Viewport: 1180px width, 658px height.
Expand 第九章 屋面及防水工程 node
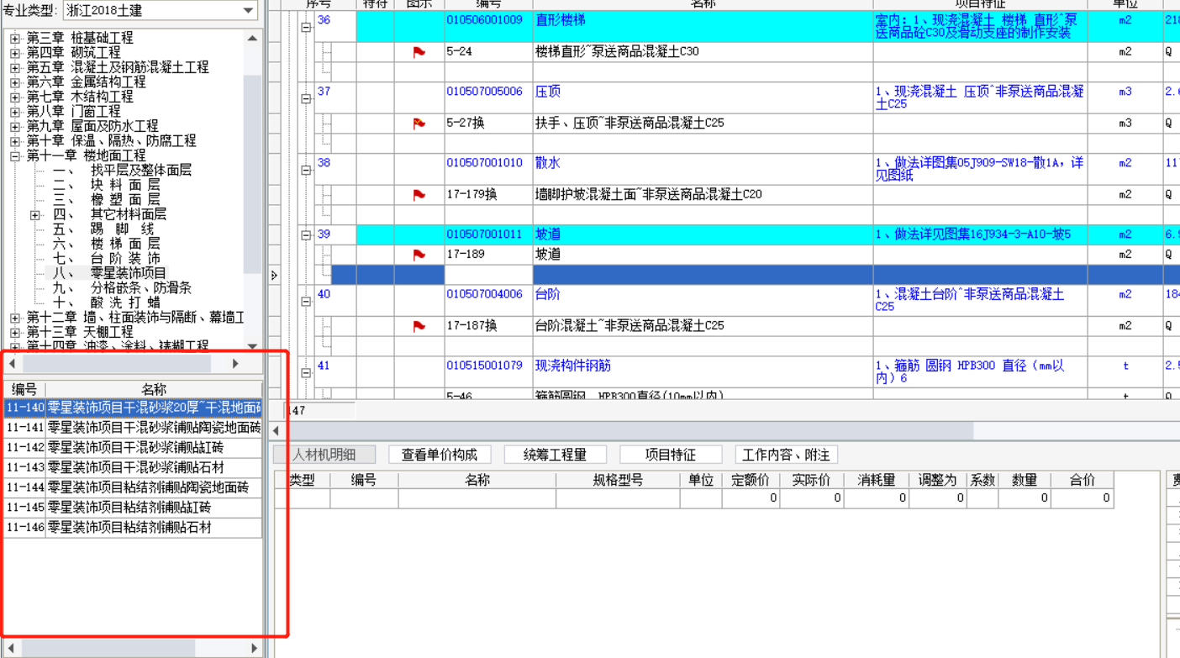15,127
